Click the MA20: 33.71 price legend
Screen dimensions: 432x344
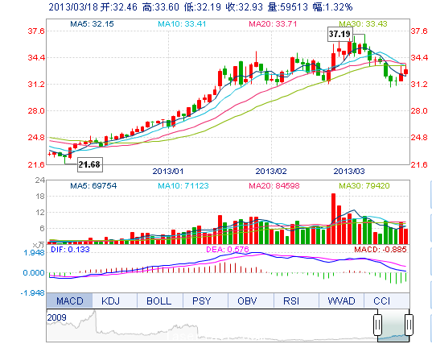273,24
